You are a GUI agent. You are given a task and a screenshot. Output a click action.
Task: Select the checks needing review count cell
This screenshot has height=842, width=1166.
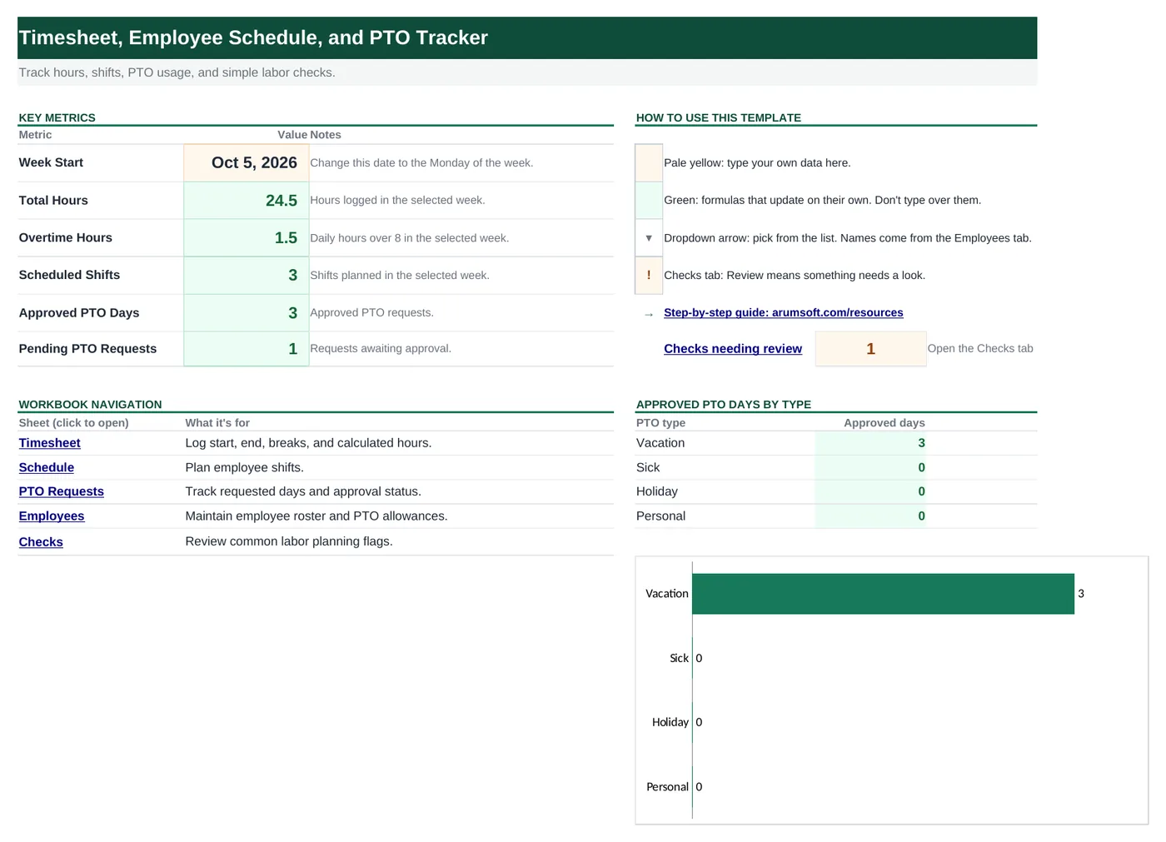870,348
